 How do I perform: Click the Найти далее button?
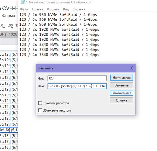click(x=122, y=78)
